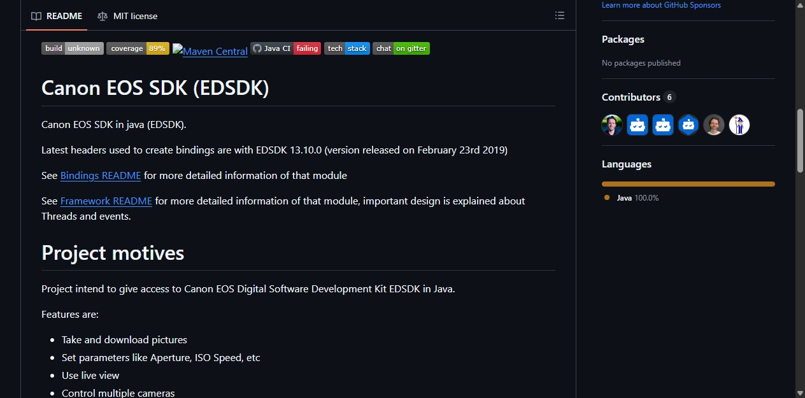Image resolution: width=805 pixels, height=398 pixels.
Task: Click the coverage 89% badge
Action: (138, 48)
